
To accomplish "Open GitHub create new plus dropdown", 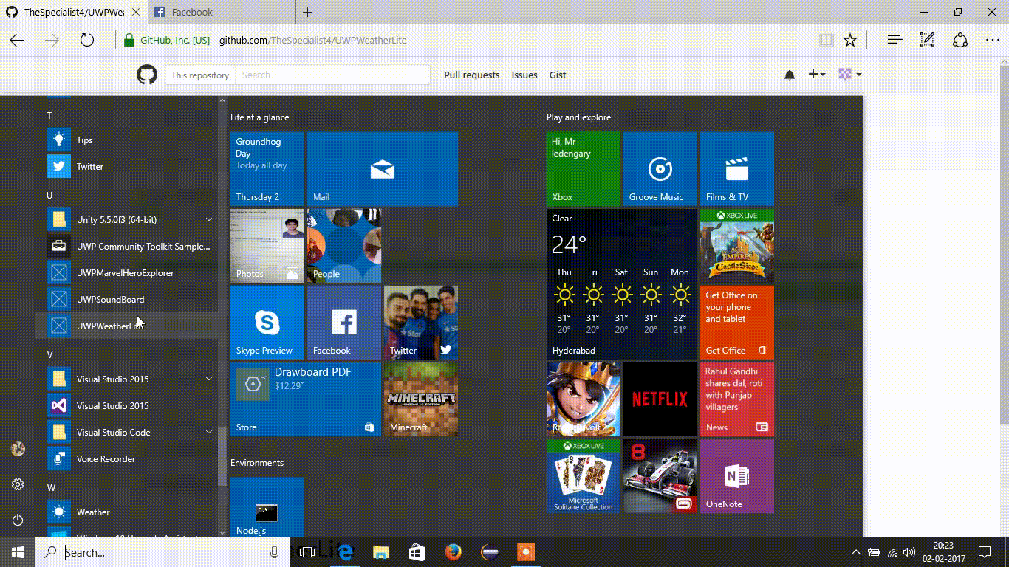I will click(816, 75).
